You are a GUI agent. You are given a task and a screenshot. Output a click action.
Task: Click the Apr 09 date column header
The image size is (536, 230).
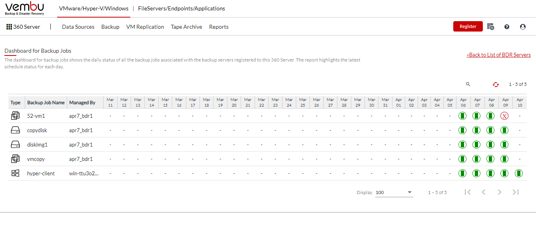pos(506,102)
